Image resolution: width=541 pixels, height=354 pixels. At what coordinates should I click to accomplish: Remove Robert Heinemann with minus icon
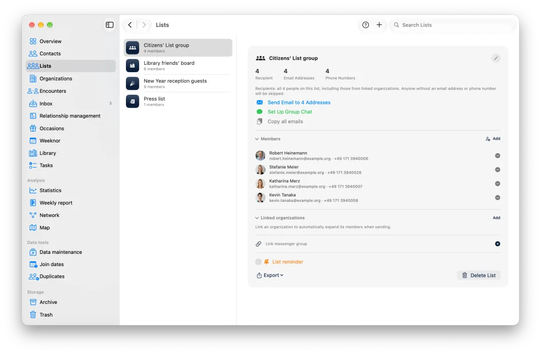tap(497, 156)
